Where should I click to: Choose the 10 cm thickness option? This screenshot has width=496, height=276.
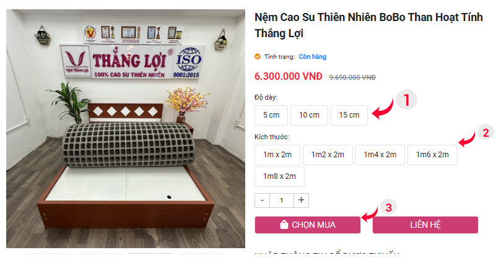(x=309, y=115)
